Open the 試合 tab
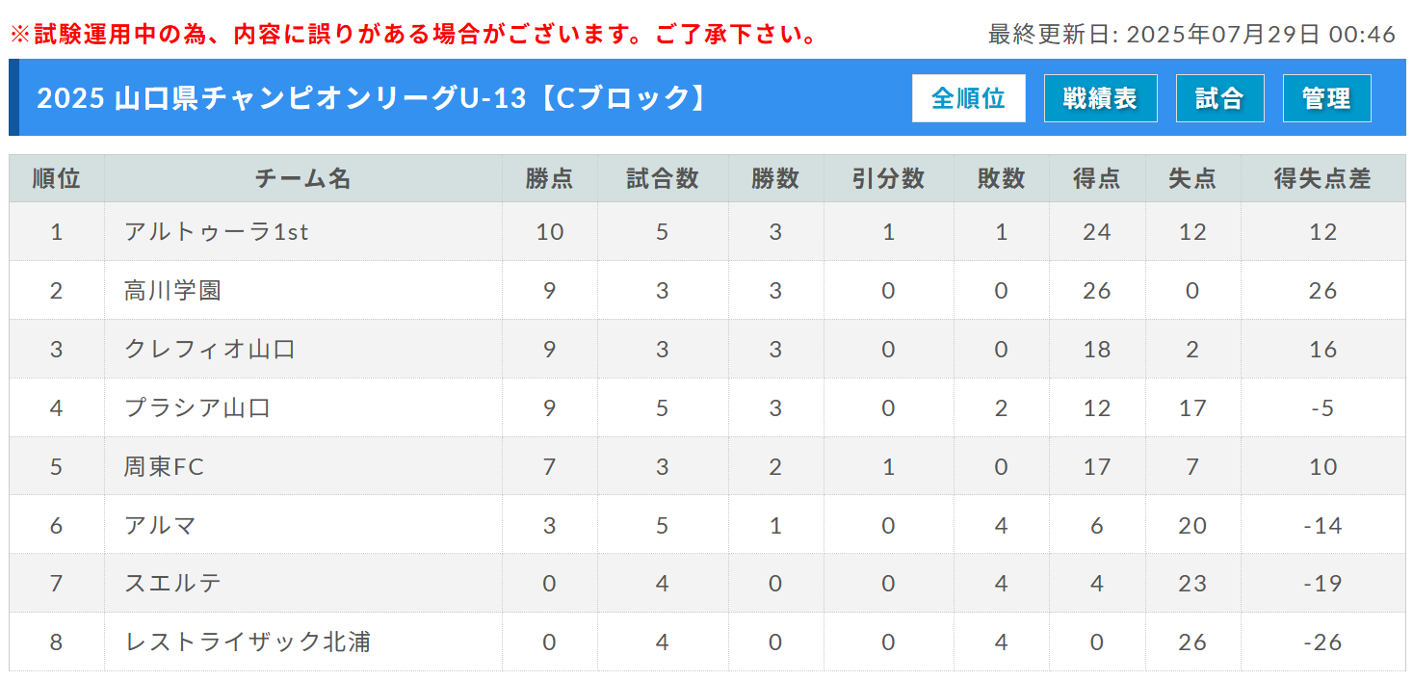Image resolution: width=1413 pixels, height=681 pixels. point(1220,98)
